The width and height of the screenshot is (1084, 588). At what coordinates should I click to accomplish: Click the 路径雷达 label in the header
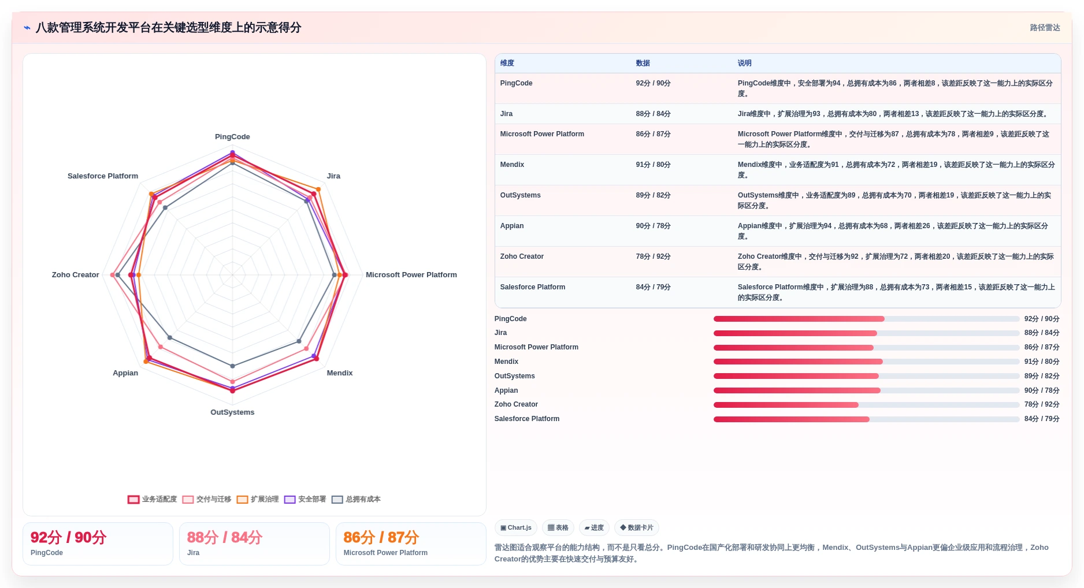point(1045,28)
